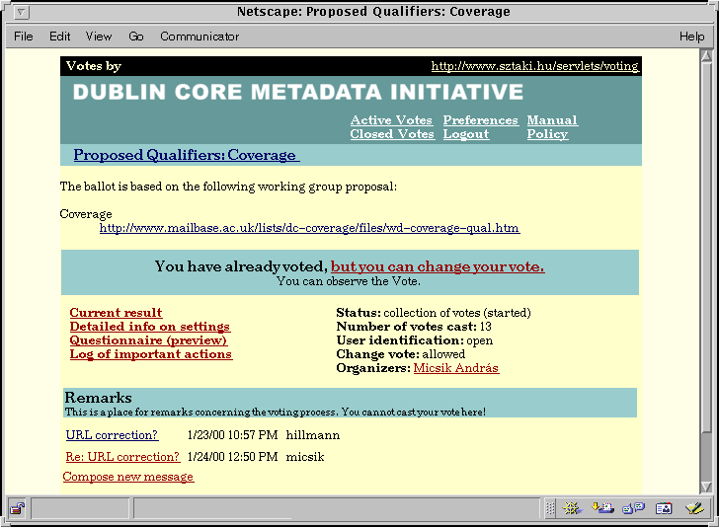The image size is (719, 527).
Task: Open the Composer pen icon
Action: [x=694, y=507]
